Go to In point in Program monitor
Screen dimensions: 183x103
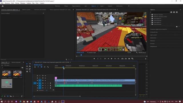pyautogui.click(x=105, y=59)
